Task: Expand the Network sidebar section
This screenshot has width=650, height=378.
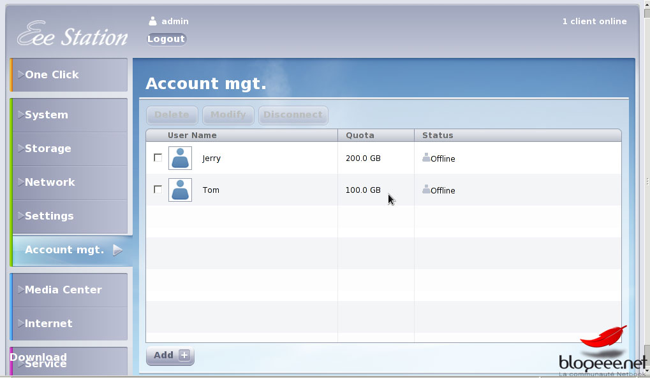Action: click(x=49, y=183)
